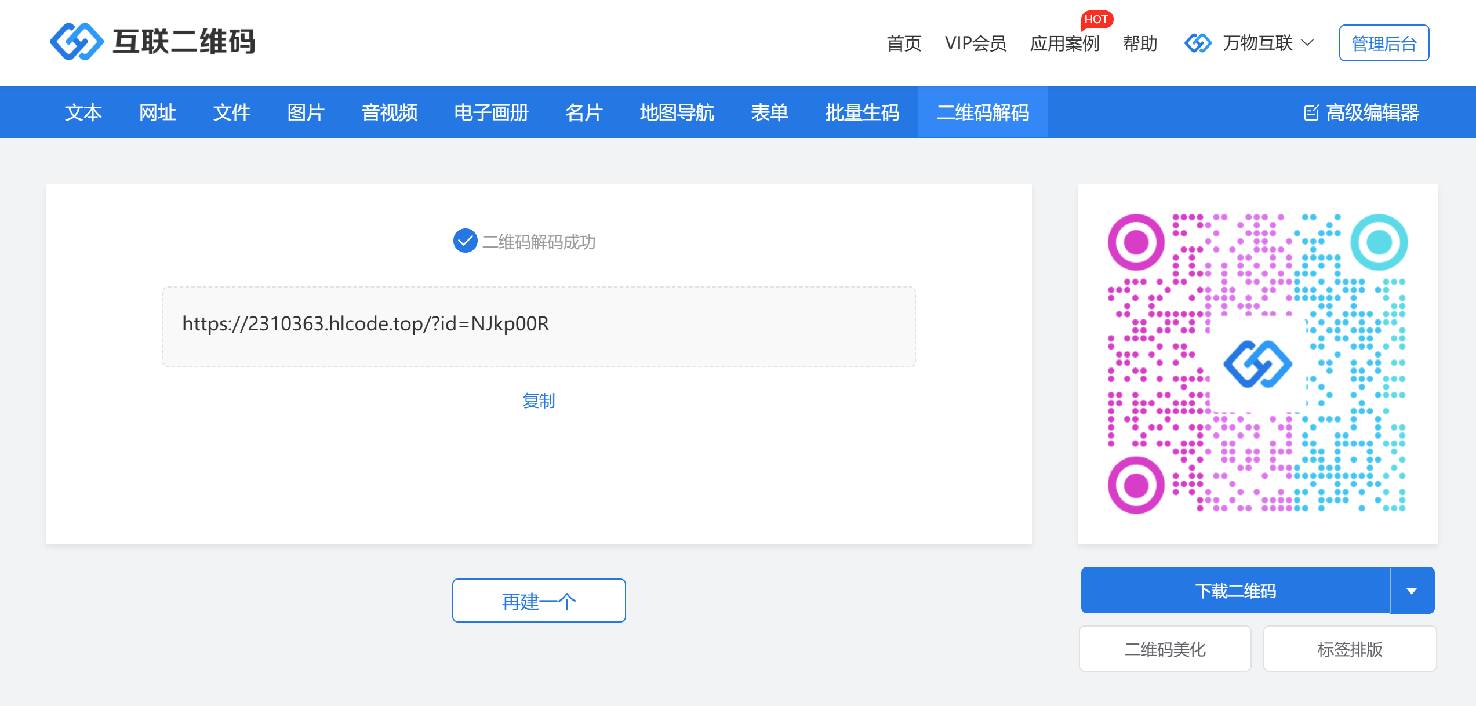This screenshot has height=706, width=1476.
Task: Open the 批量生码 tab
Action: pos(862,112)
